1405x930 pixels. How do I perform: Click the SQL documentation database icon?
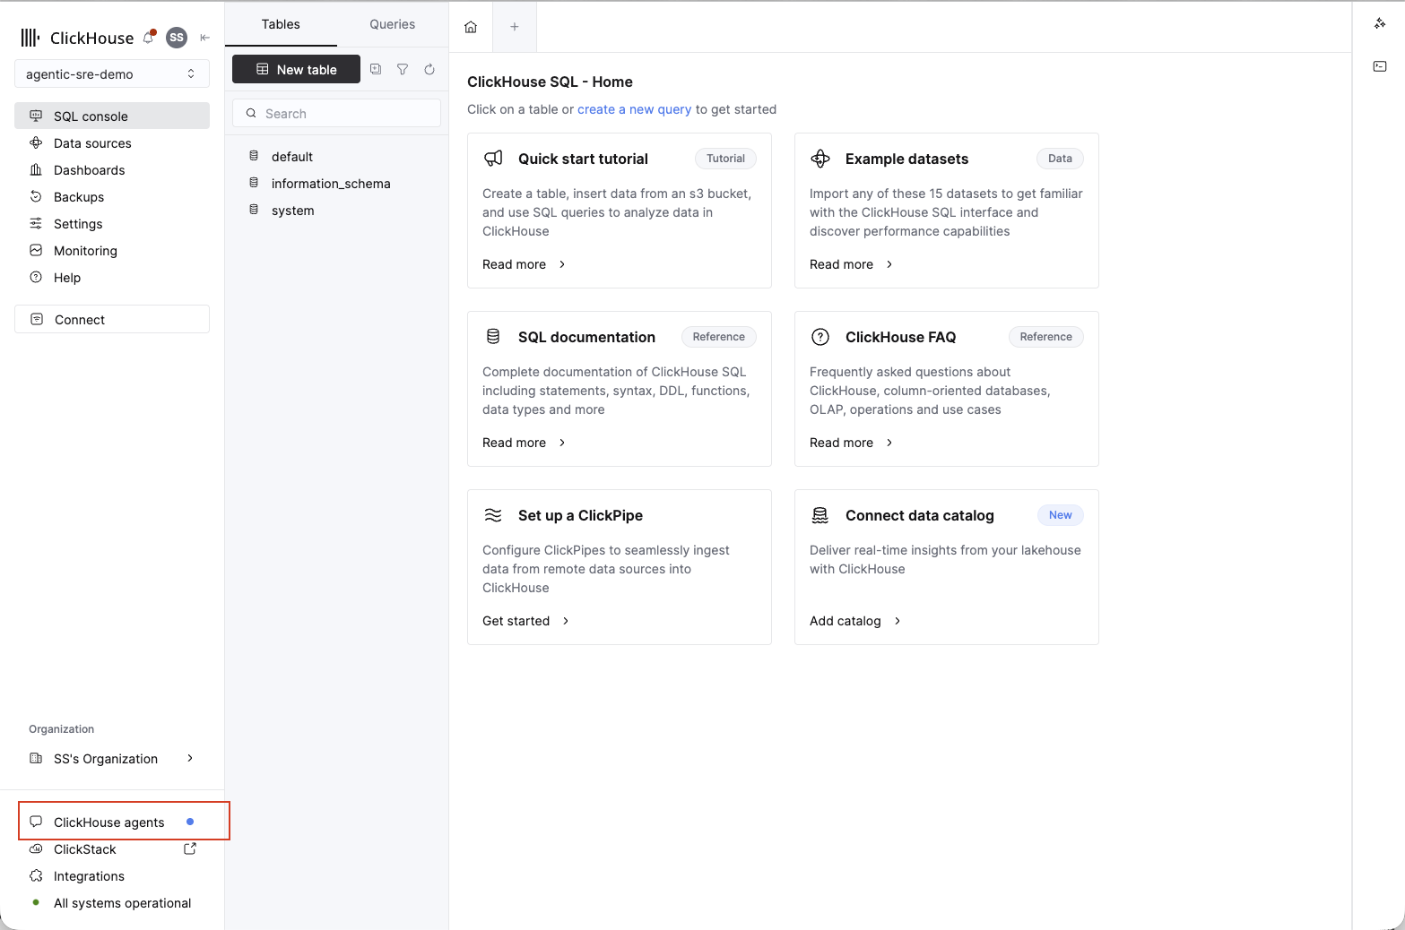[493, 337]
